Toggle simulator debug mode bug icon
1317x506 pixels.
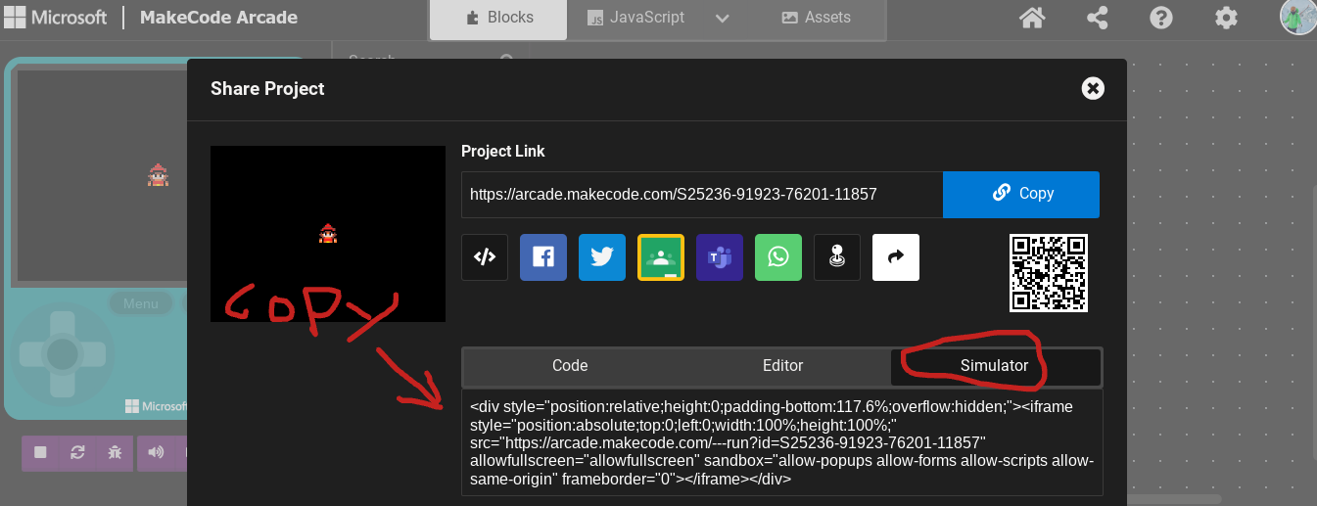point(115,452)
